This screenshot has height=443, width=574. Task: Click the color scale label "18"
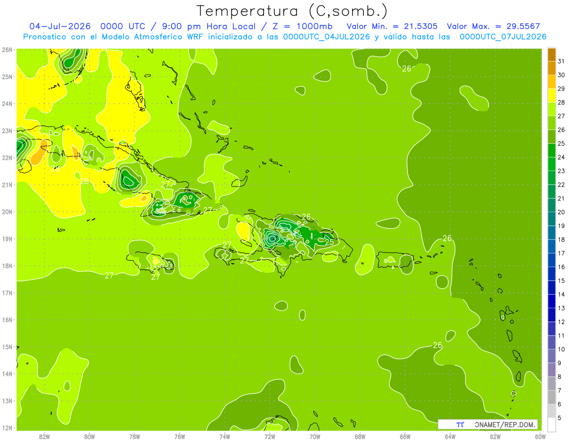click(561, 239)
